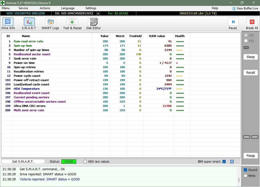Viewport: 260px width, 187px height.
Task: Click the 1 / 4117 raw value
Action: 165,63
